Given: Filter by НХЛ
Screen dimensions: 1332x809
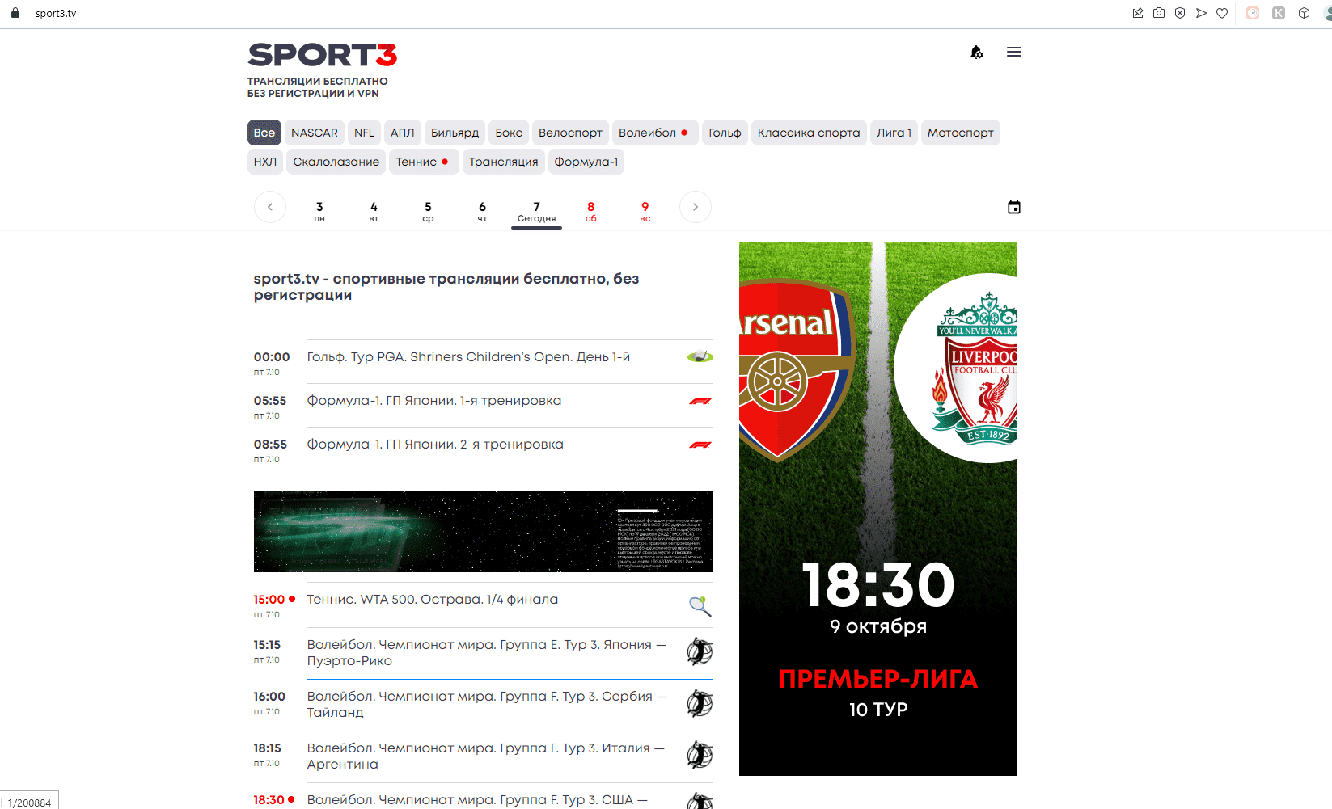Looking at the screenshot, I should tap(265, 162).
